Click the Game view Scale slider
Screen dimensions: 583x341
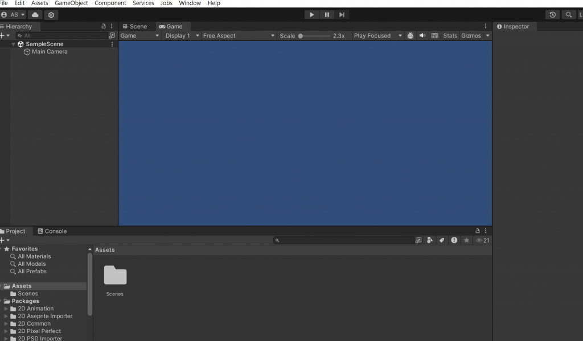click(x=314, y=36)
